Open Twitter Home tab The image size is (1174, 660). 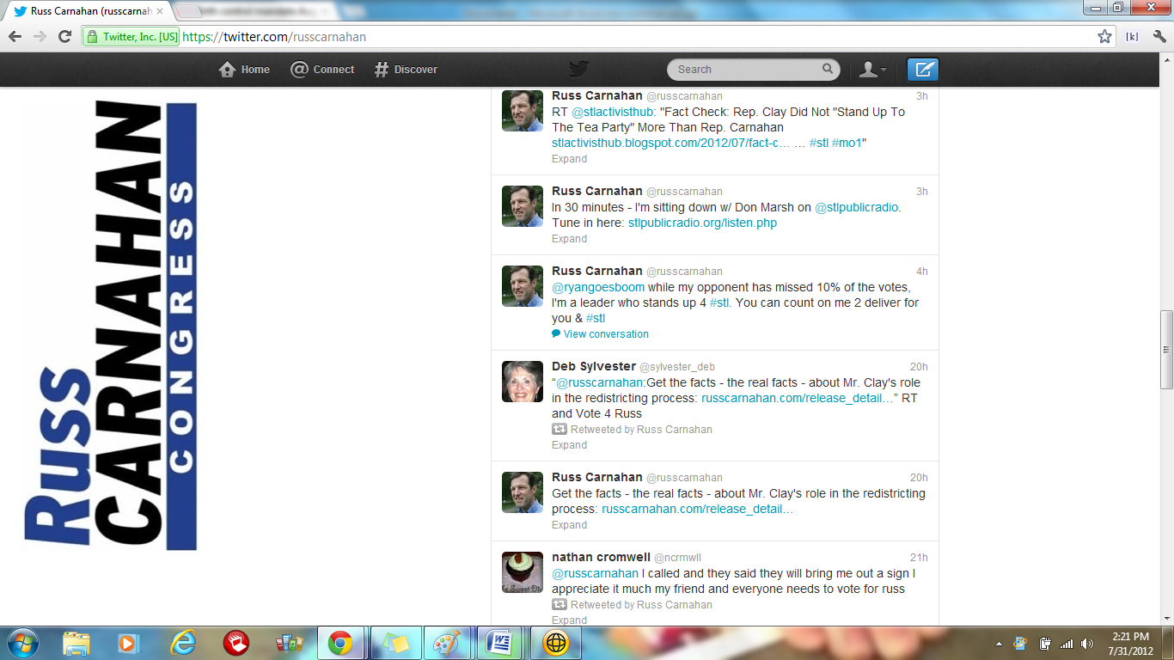pos(245,70)
